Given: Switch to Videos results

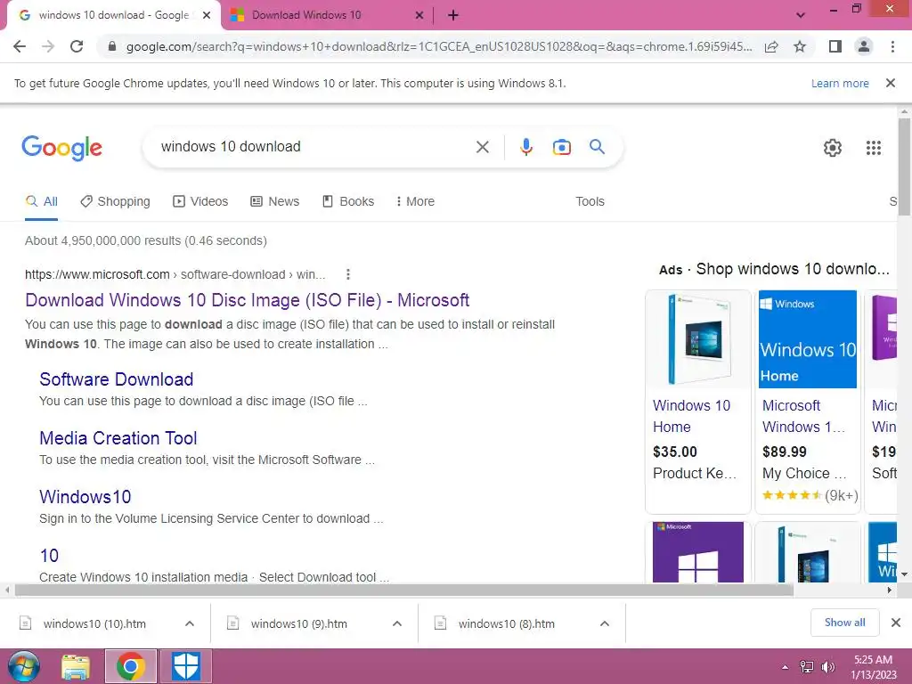Looking at the screenshot, I should tap(200, 201).
